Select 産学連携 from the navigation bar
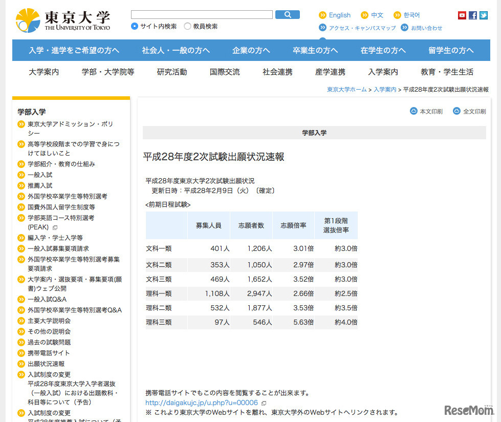The width and height of the screenshot is (501, 422). 330,72
